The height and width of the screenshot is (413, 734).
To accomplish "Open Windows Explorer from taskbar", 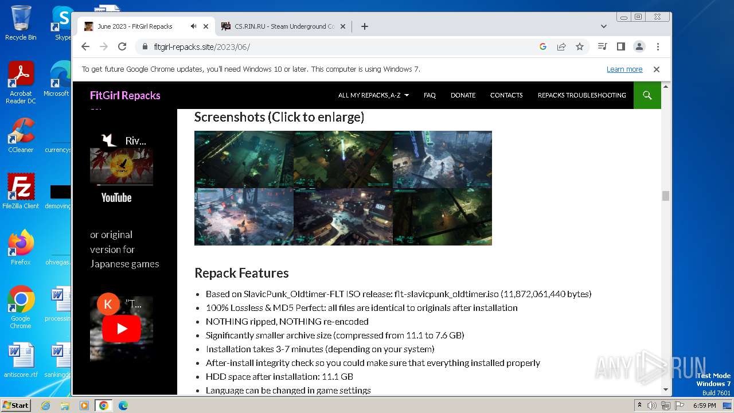I will (65, 406).
